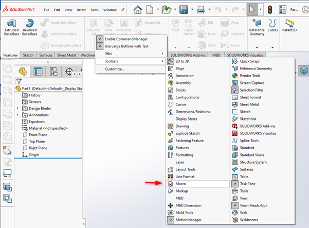Viewport: 309px width, 228px height.
Task: Select Weldments toolbar entry
Action: tap(262, 220)
